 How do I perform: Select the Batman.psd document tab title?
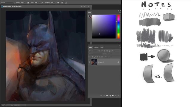point(12,7)
